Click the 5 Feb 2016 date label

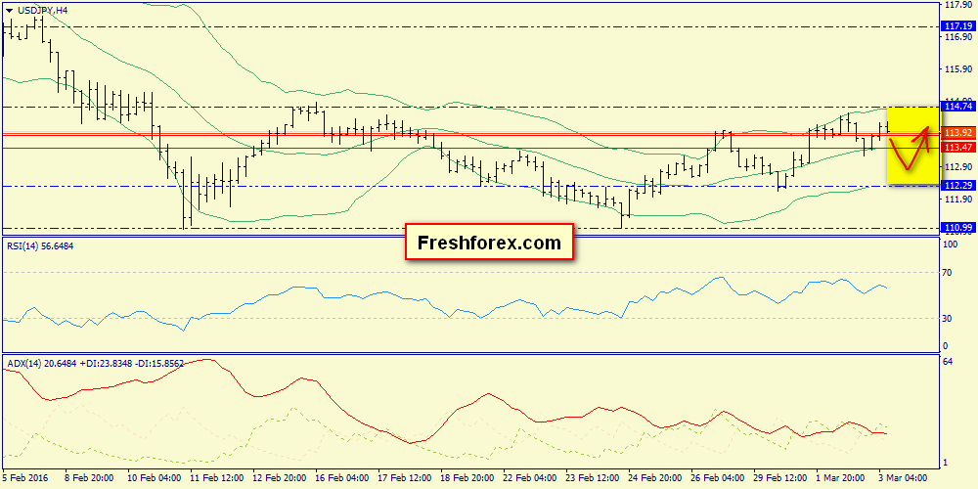coord(26,478)
